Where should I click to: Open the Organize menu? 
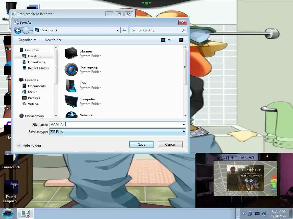(x=27, y=40)
